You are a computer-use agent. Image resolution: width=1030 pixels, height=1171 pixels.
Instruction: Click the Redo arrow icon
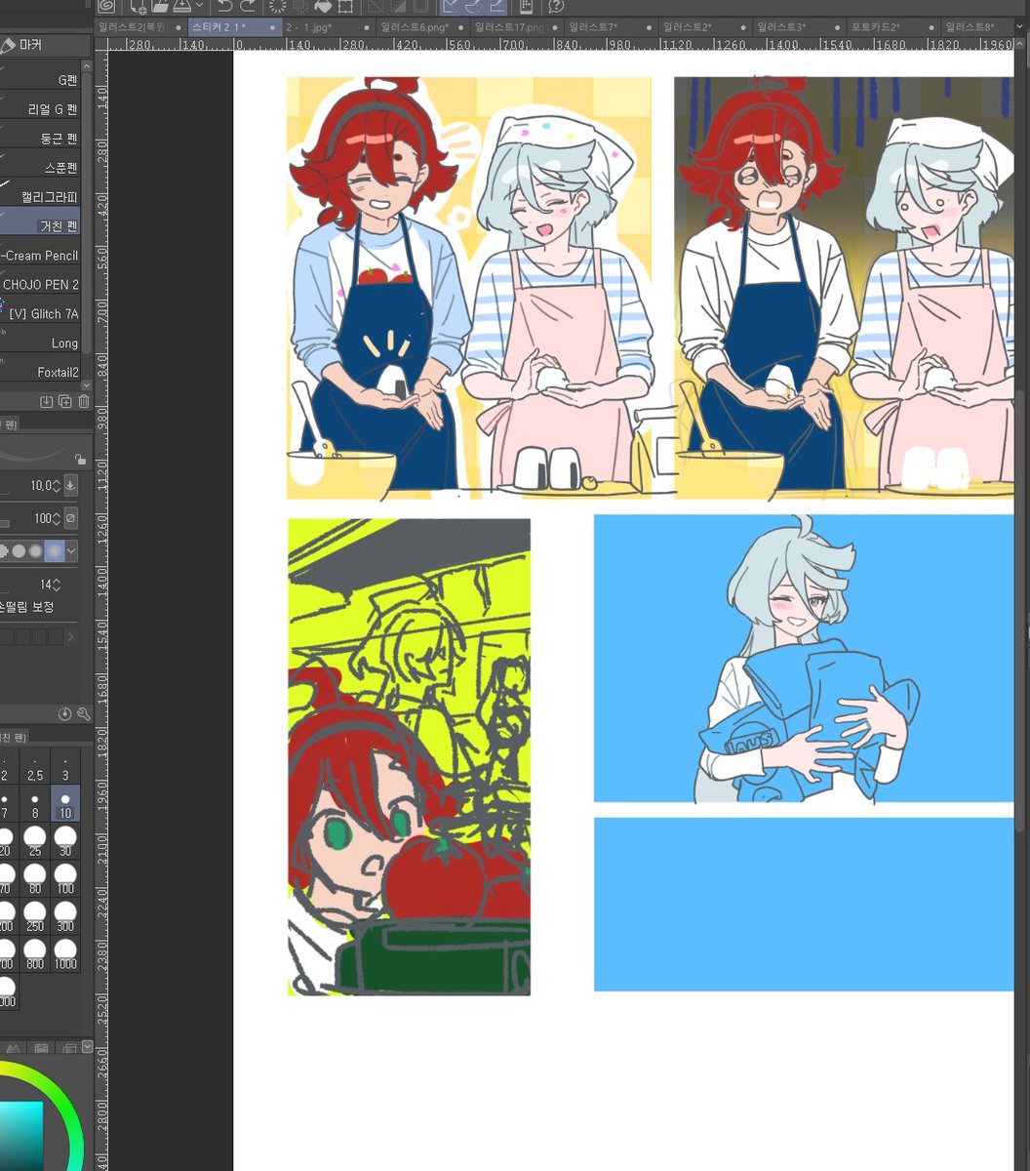[x=248, y=7]
